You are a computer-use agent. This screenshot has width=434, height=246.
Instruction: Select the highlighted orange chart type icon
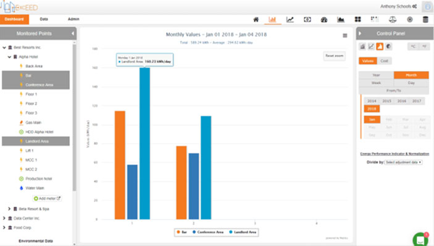click(x=380, y=46)
